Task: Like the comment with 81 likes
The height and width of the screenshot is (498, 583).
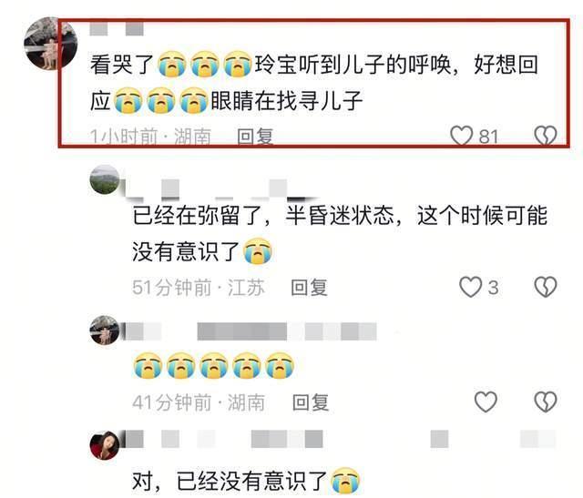Action: point(462,136)
